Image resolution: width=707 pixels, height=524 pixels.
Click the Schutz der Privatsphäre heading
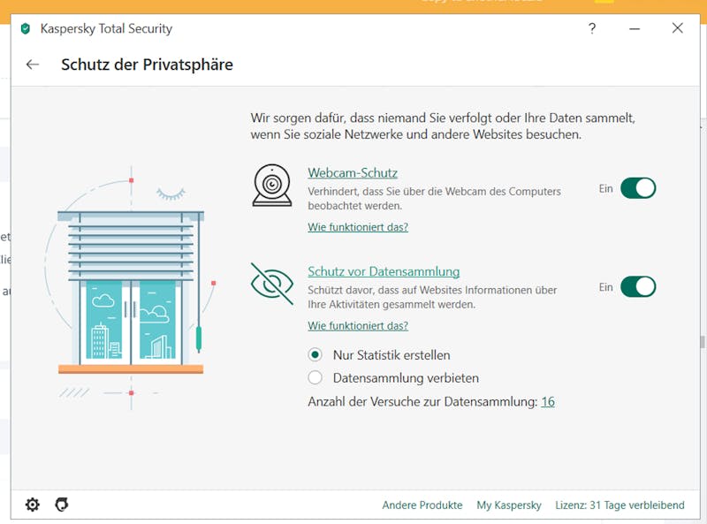pyautogui.click(x=147, y=65)
